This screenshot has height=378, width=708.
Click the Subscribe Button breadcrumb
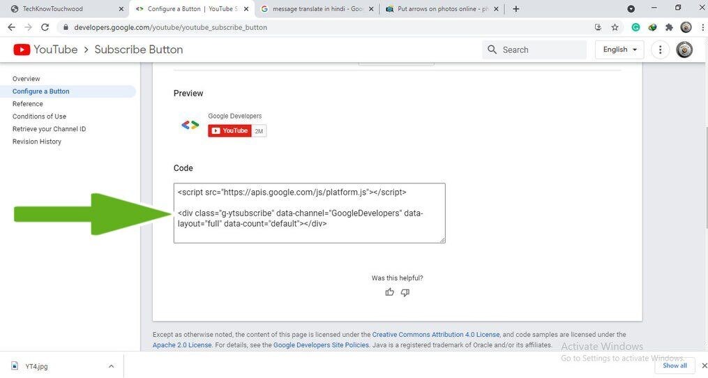[x=139, y=50]
